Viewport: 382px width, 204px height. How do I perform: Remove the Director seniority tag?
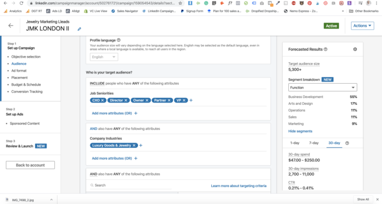(126, 100)
